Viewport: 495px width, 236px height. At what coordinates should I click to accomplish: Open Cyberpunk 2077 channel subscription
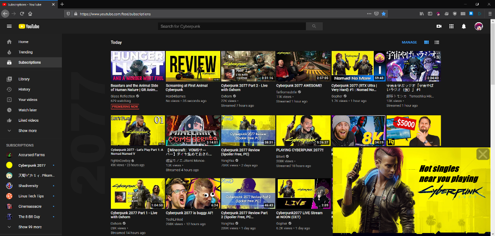click(31, 165)
